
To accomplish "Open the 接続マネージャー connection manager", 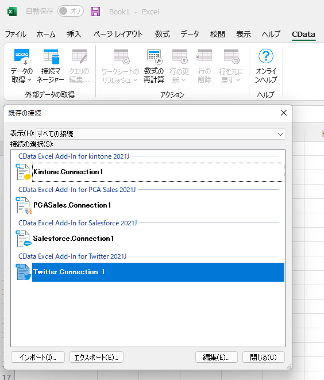I will 51,67.
